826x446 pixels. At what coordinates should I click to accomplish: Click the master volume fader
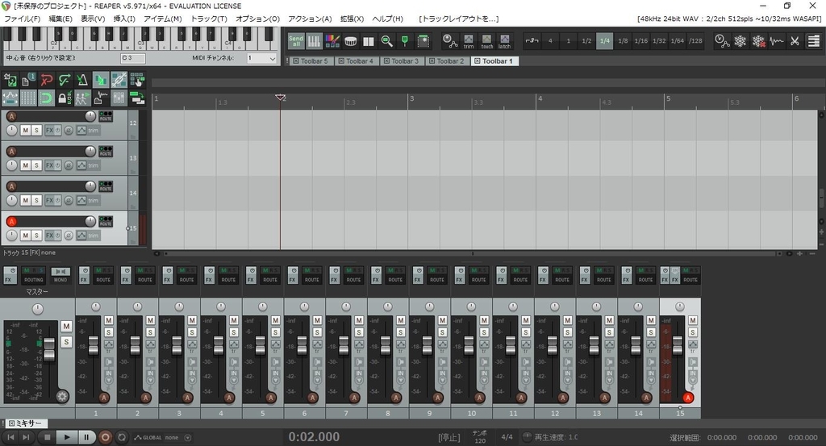click(x=49, y=350)
